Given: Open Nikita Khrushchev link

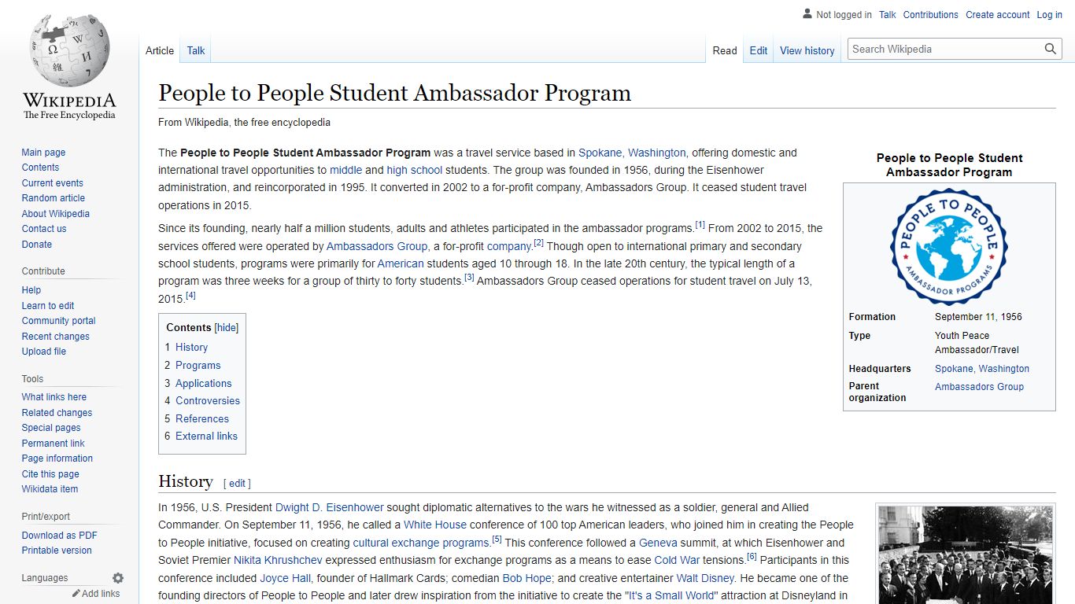Looking at the screenshot, I should pyautogui.click(x=278, y=560).
